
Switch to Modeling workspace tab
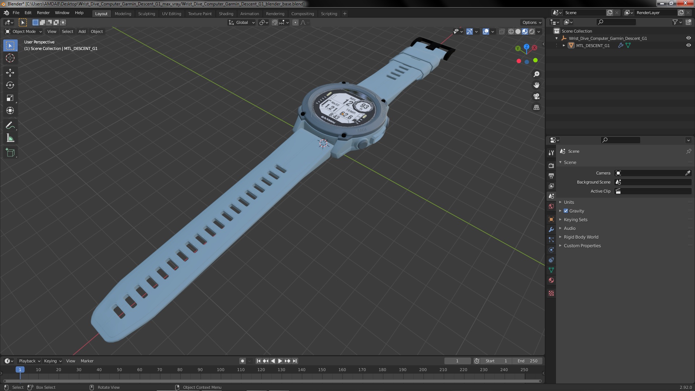coord(123,14)
